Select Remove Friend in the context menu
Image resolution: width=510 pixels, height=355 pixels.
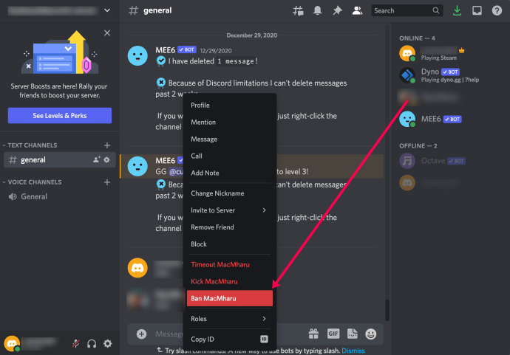pos(230,227)
